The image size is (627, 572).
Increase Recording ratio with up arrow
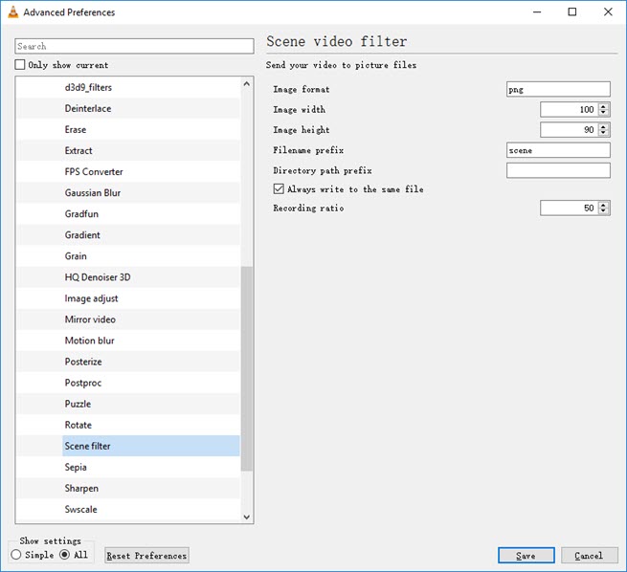604,205
